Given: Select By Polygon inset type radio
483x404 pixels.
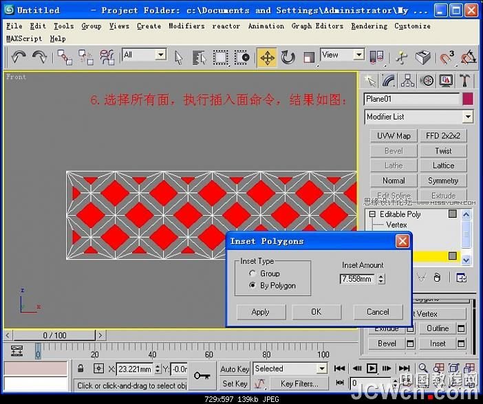Looking at the screenshot, I should pos(253,285).
